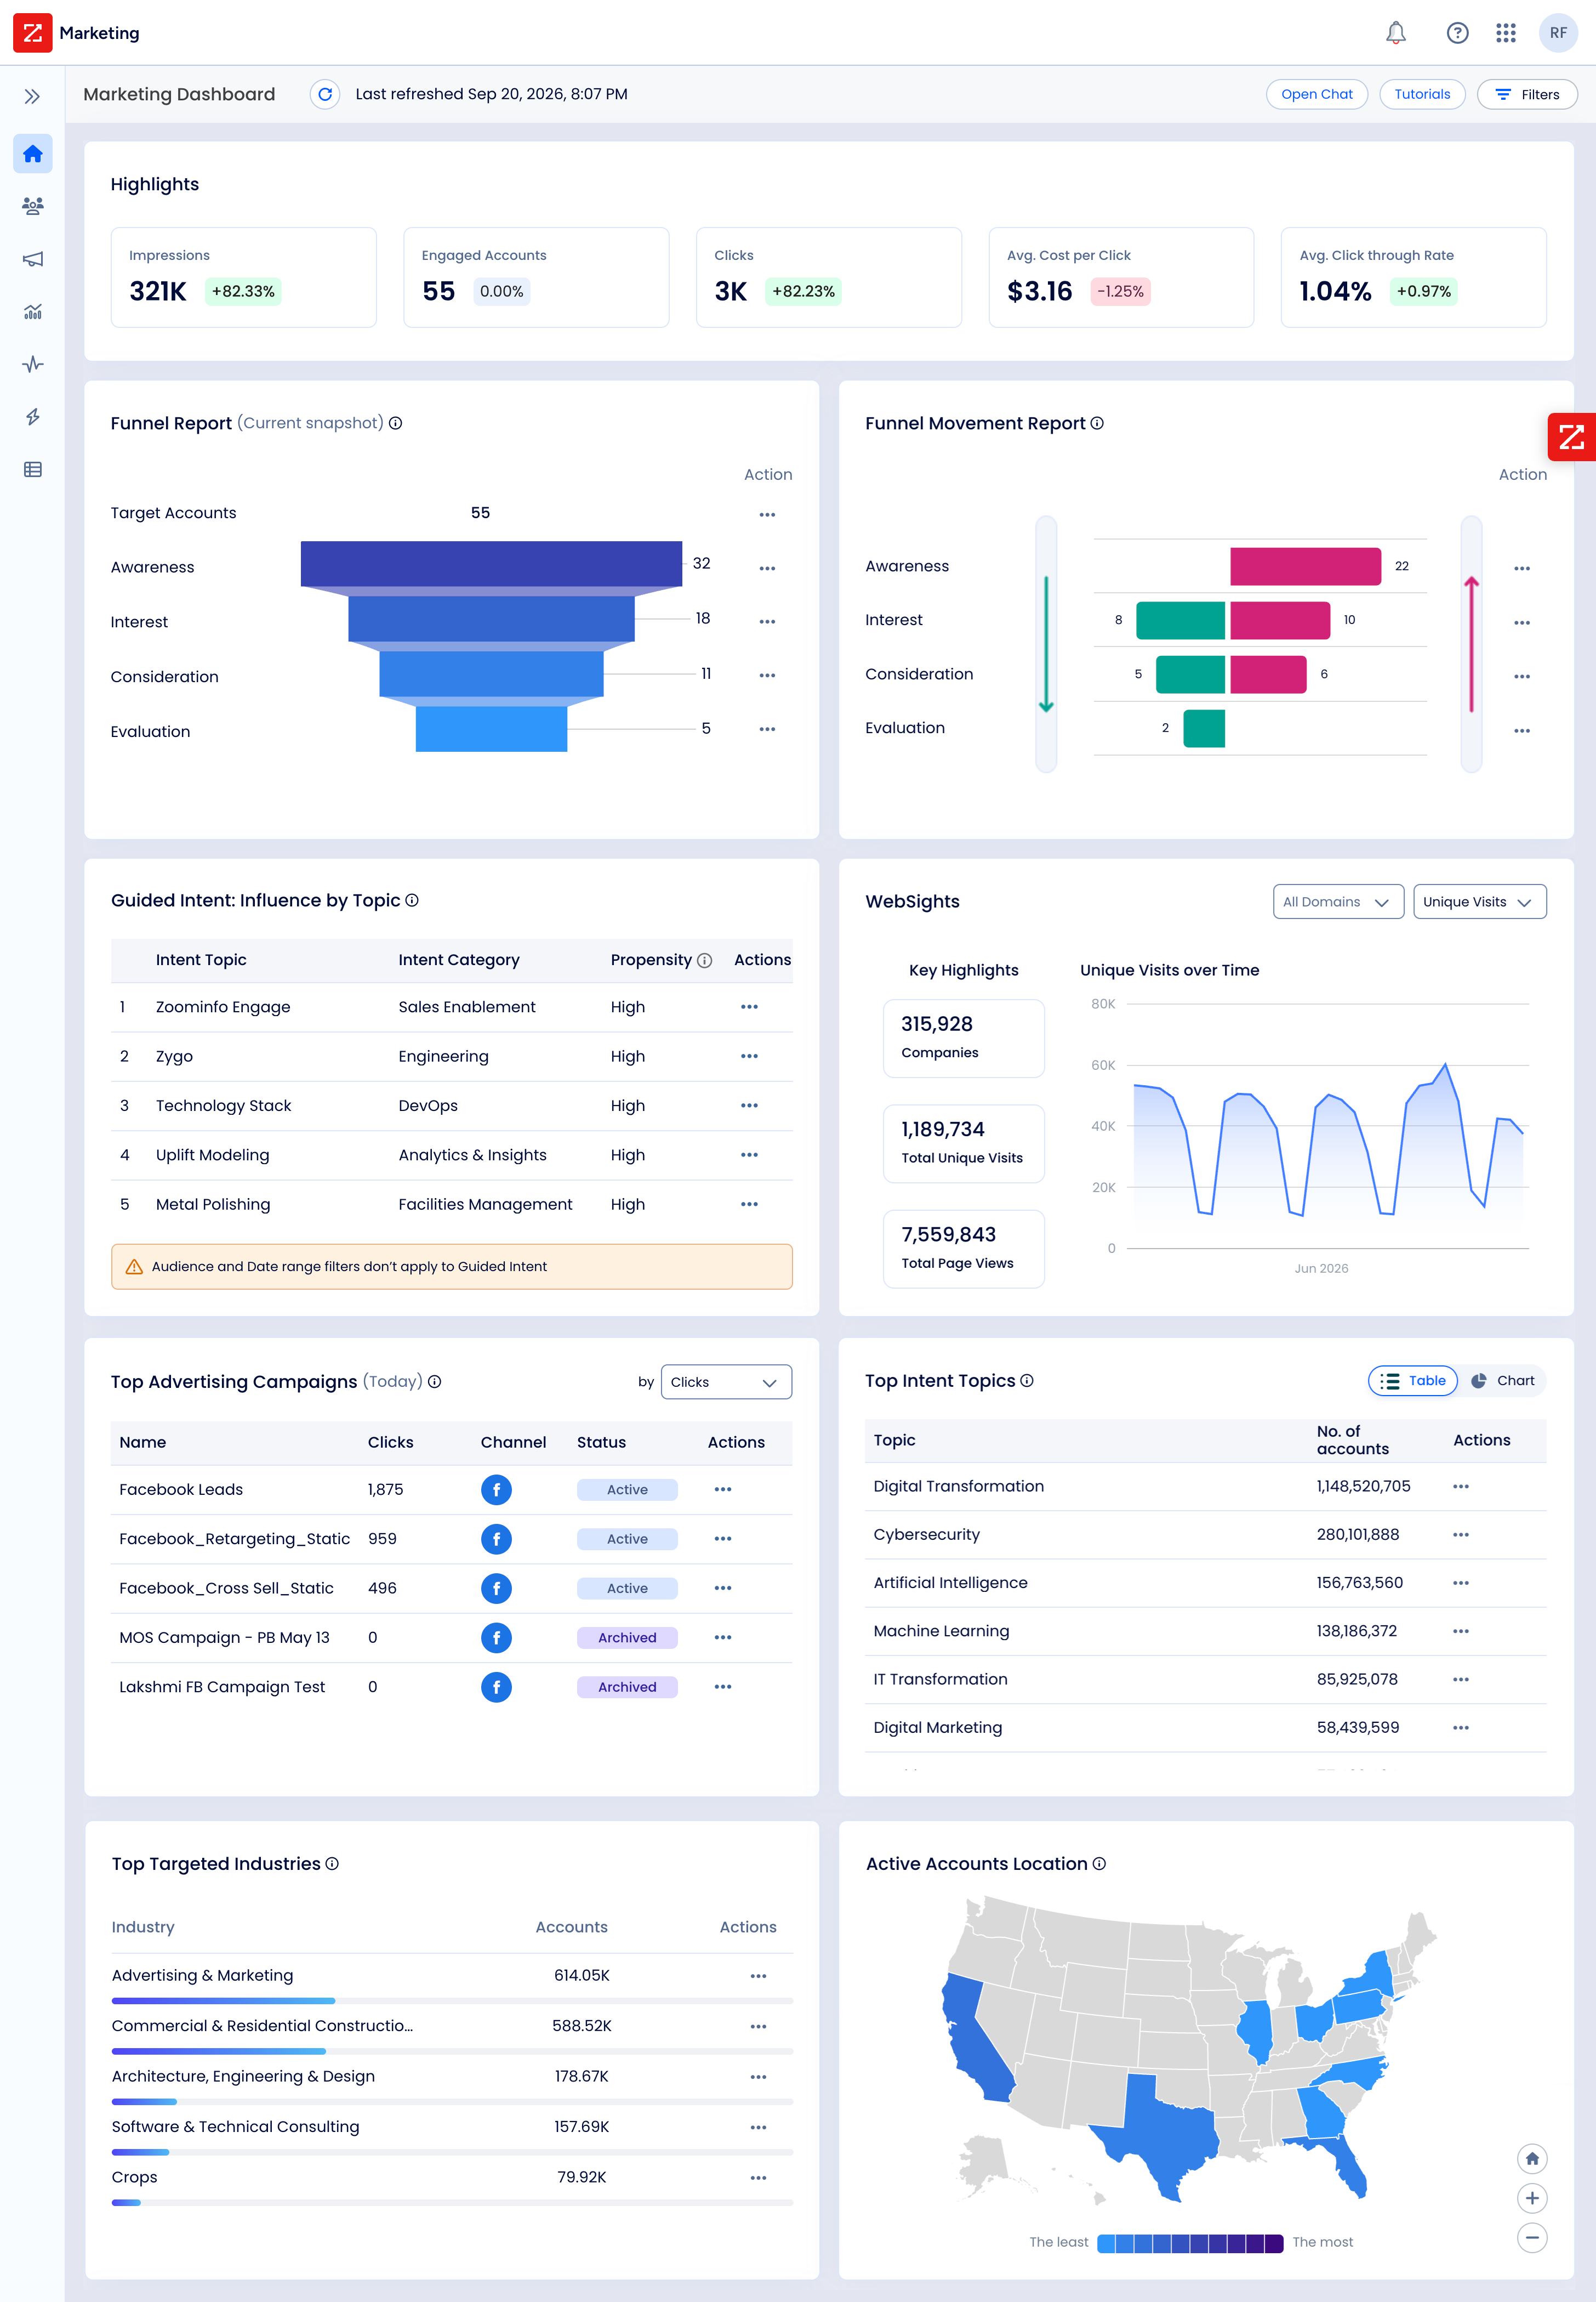Open the All Domains dropdown
This screenshot has width=1596, height=2302.
click(1338, 901)
